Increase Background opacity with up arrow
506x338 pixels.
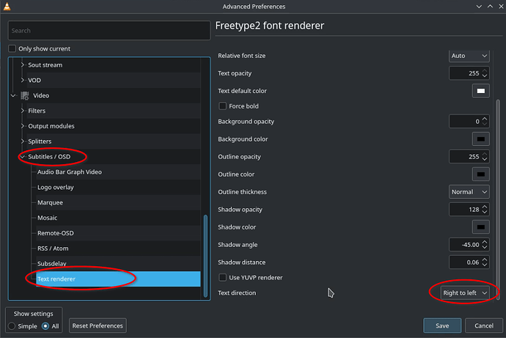tap(485, 119)
